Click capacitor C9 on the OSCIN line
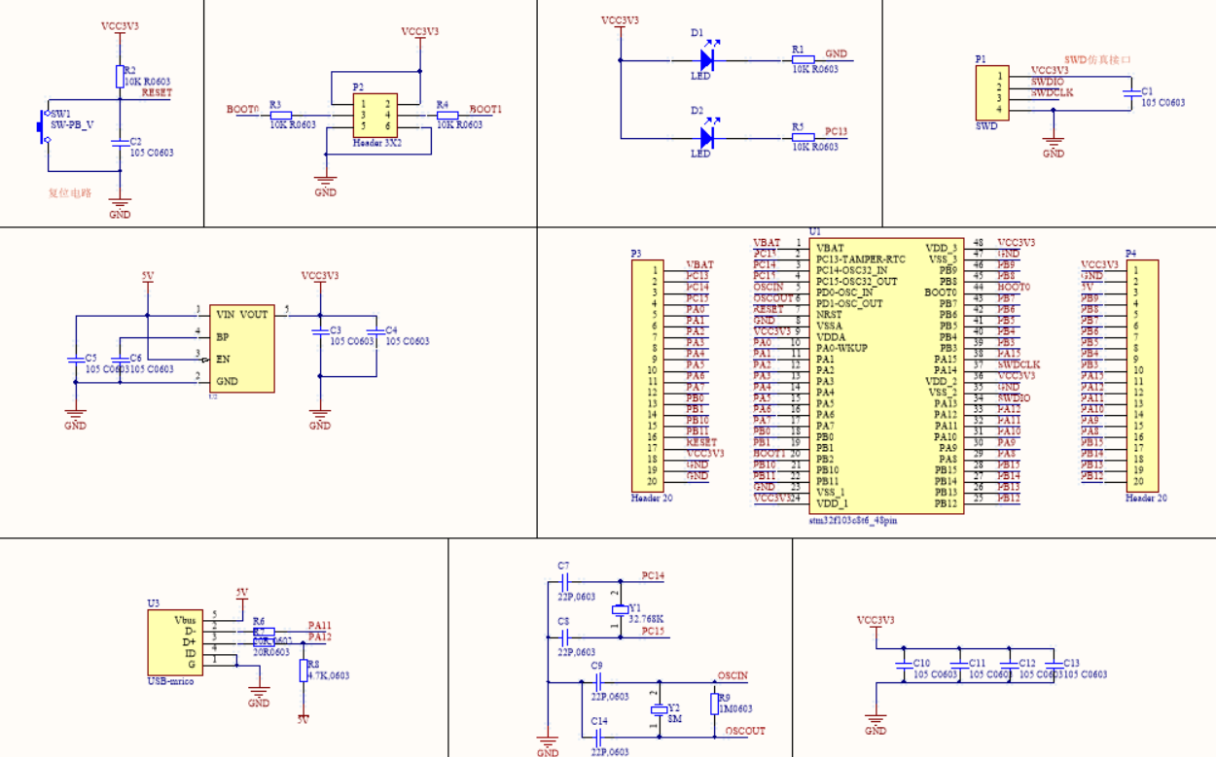Image resolution: width=1216 pixels, height=757 pixels. click(597, 681)
